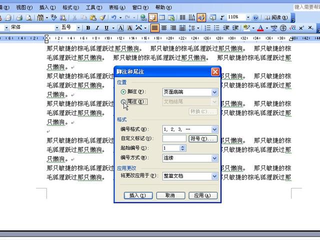Click the 应用 Apply button
320x240 pixels.
point(203,195)
